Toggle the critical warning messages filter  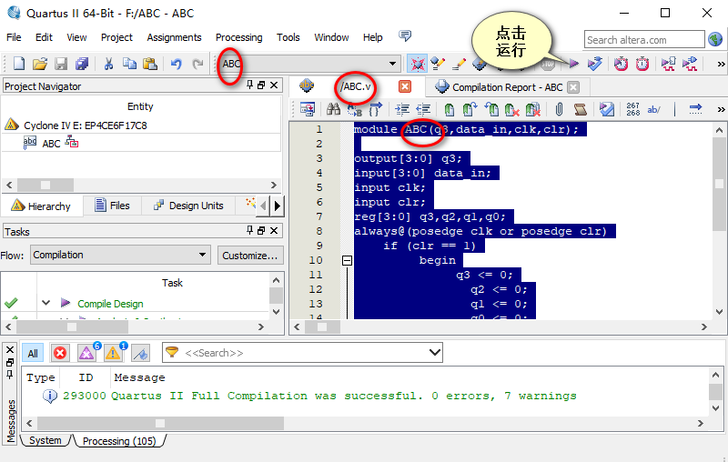86,354
